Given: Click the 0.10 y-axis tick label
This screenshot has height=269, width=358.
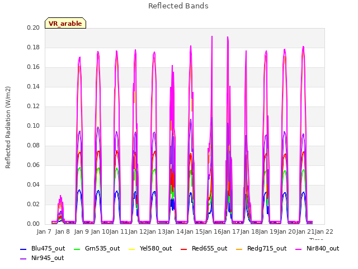Looking at the screenshot, I should [x=34, y=126].
